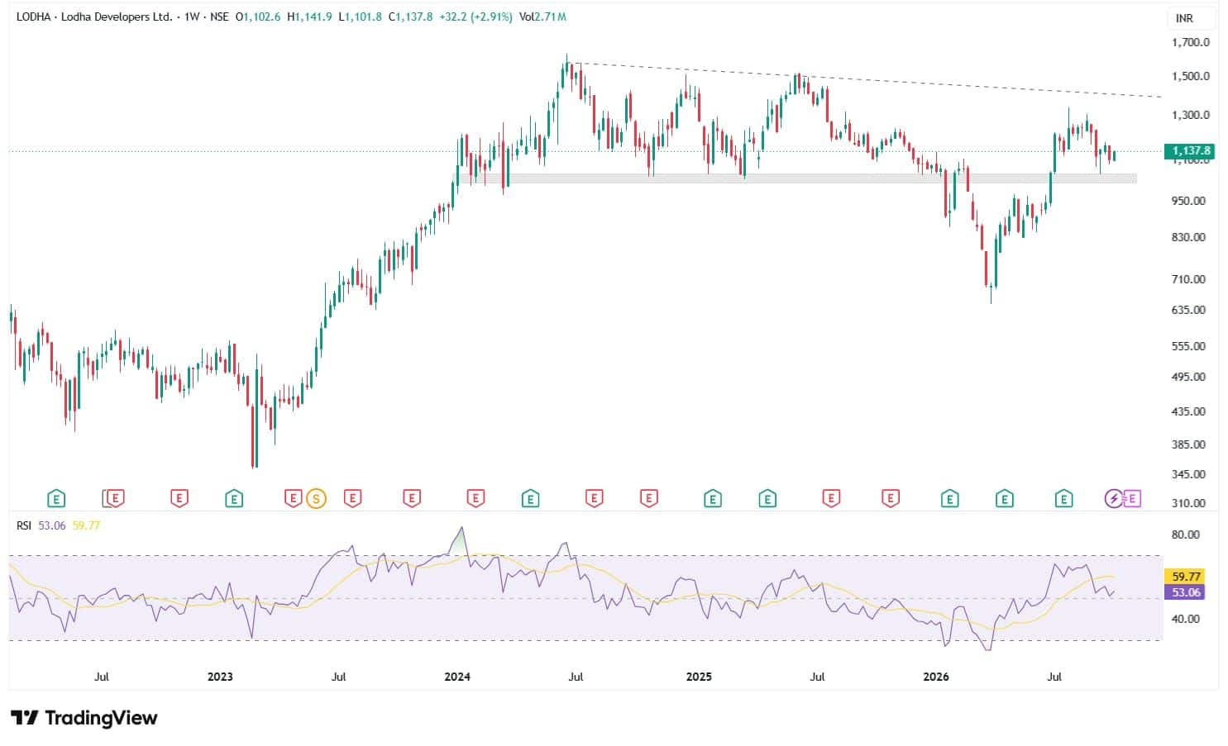Click the 1,700.0 price axis label

1190,42
